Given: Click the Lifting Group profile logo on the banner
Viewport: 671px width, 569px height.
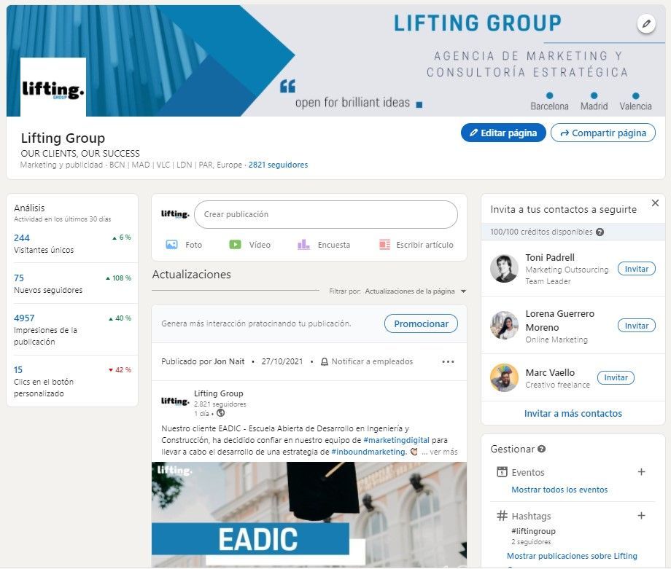Looking at the screenshot, I should click(x=53, y=87).
